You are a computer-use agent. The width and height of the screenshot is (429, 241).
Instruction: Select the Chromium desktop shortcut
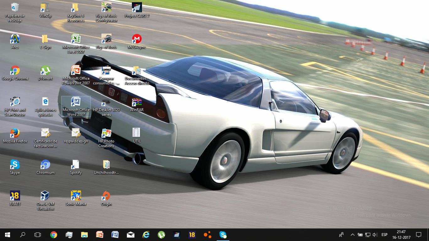tap(46, 167)
